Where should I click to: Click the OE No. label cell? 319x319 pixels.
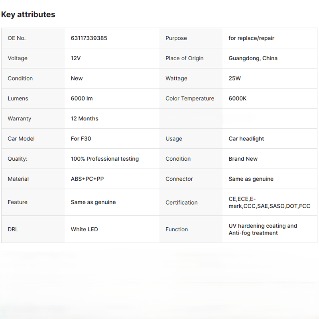pos(17,38)
